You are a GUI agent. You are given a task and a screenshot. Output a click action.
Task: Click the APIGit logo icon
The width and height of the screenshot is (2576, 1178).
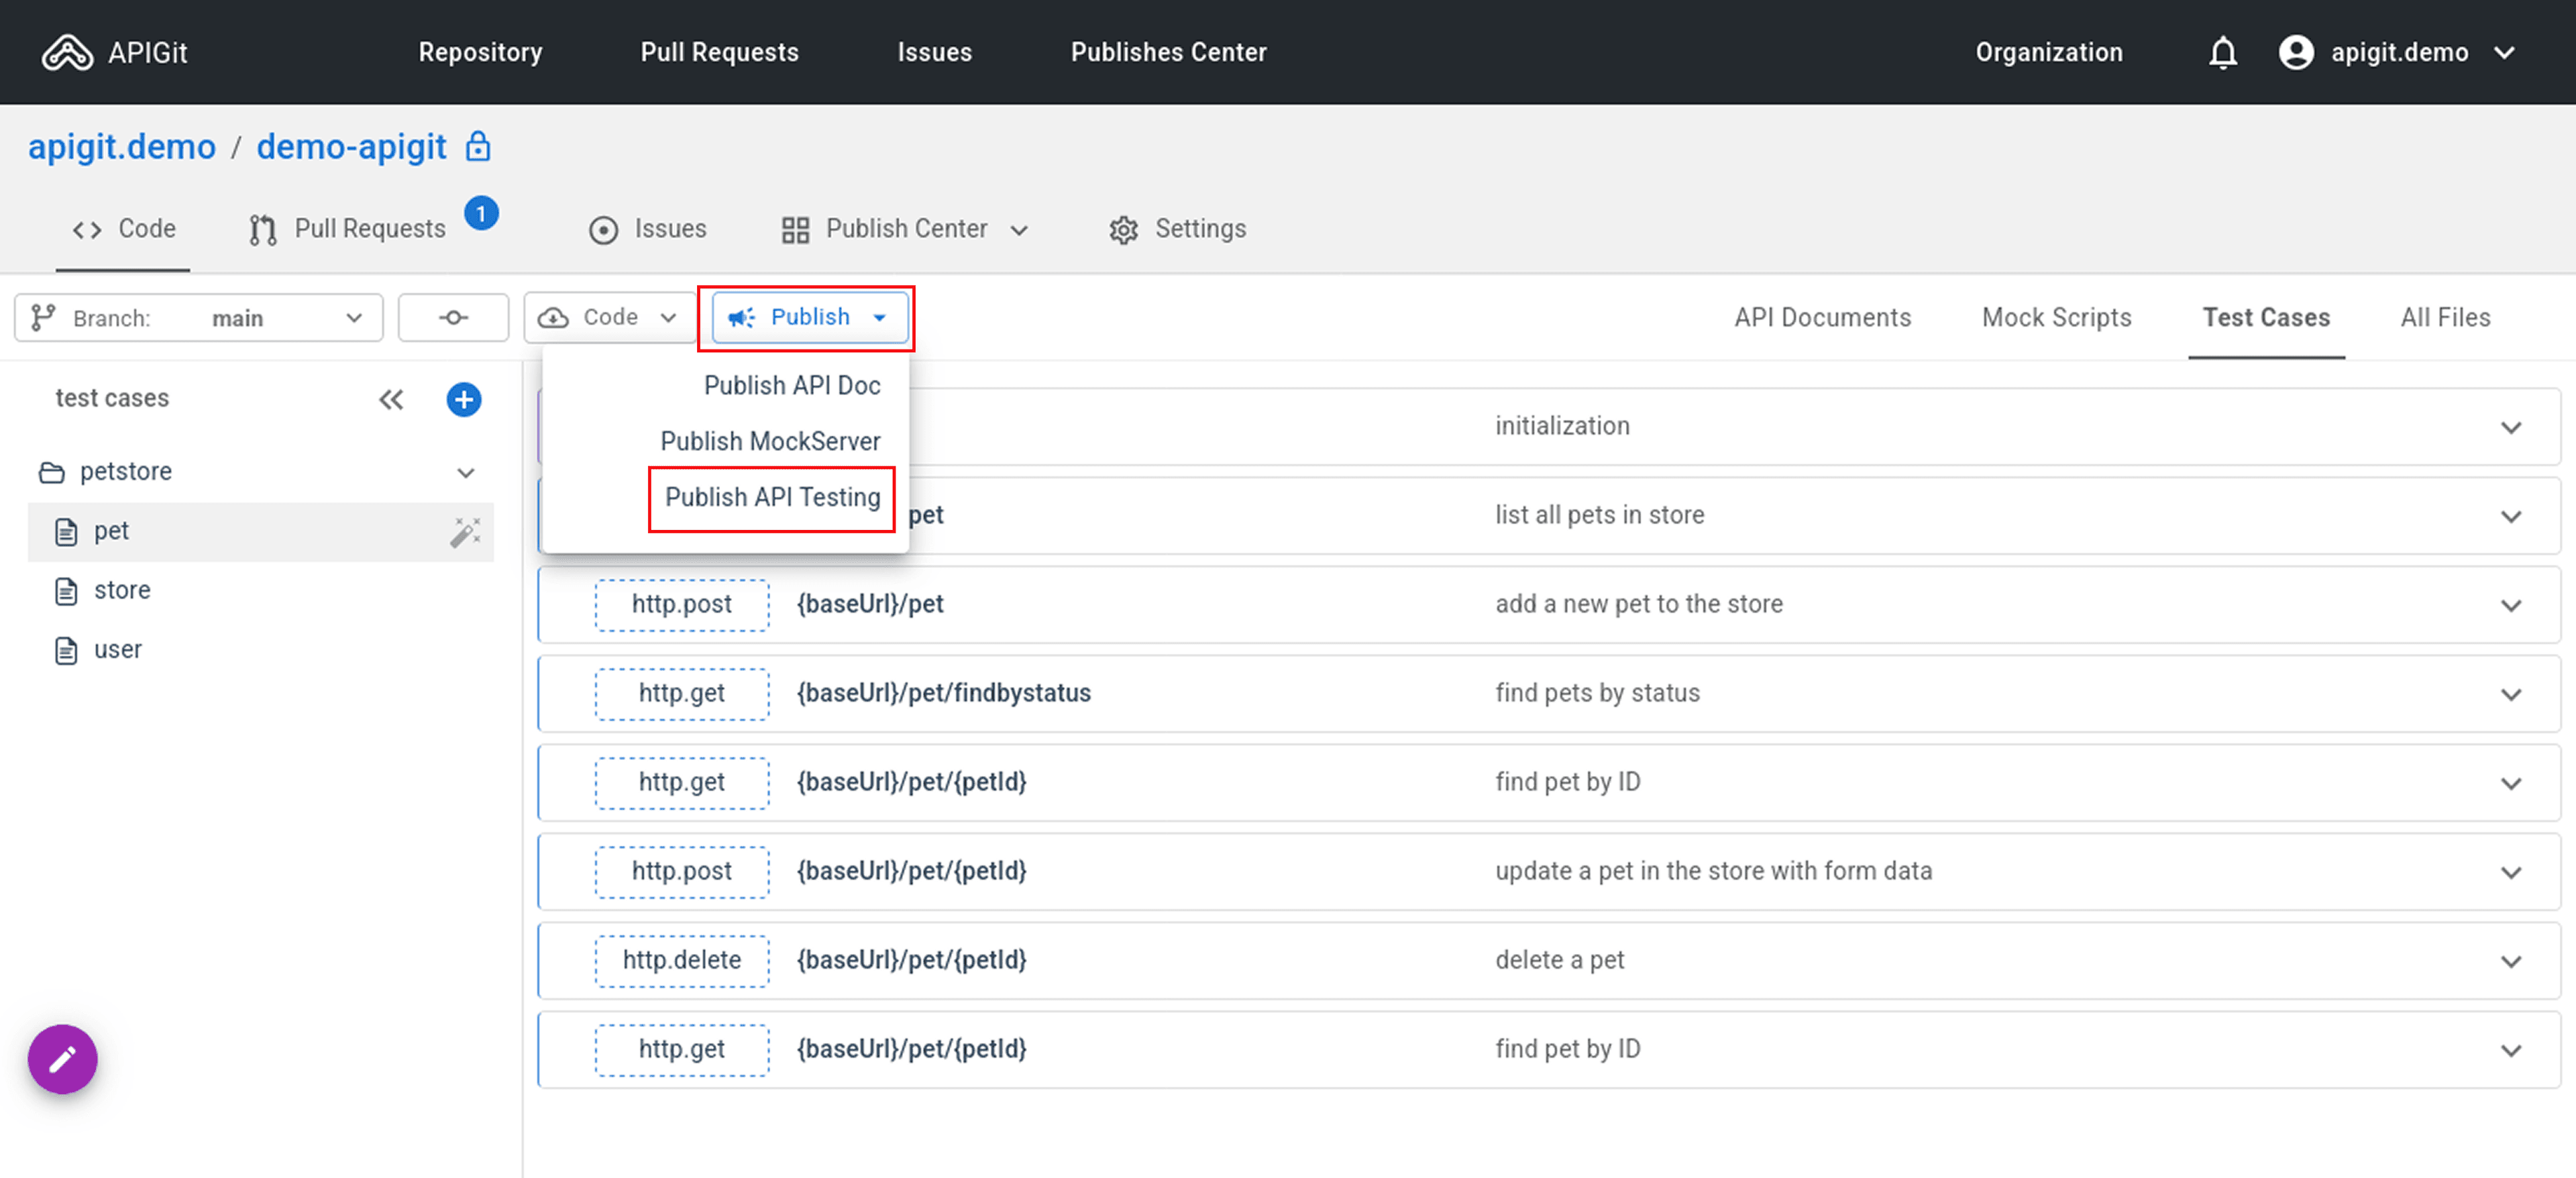point(67,52)
